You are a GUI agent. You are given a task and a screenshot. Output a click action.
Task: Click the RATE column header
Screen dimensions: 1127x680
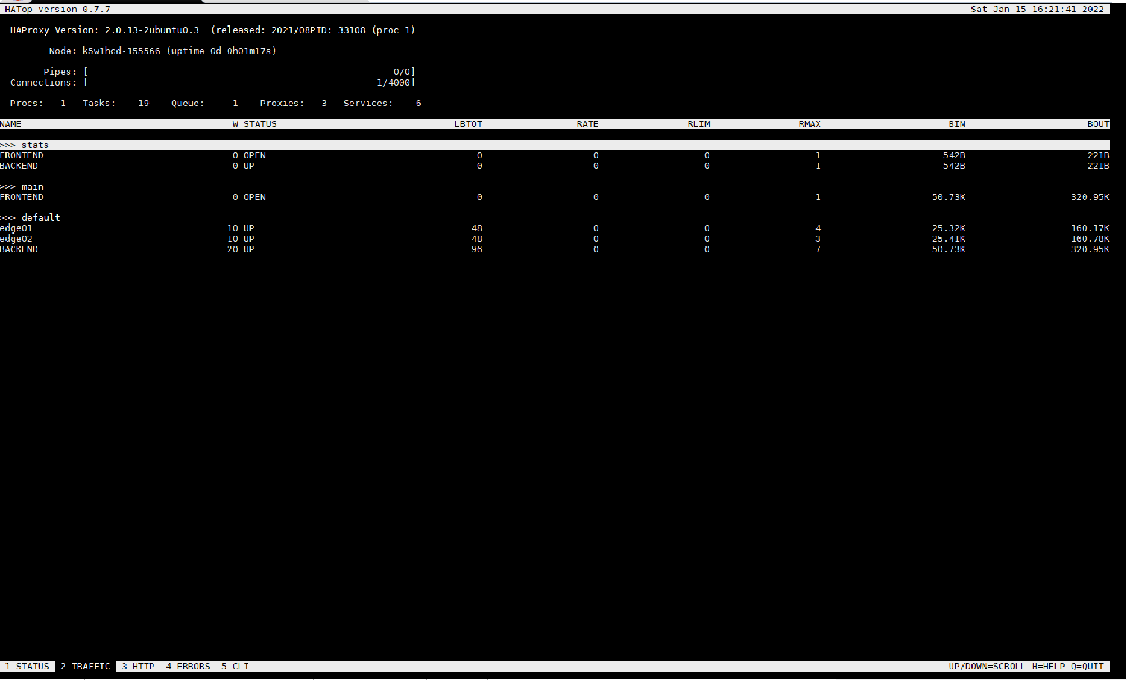[587, 124]
